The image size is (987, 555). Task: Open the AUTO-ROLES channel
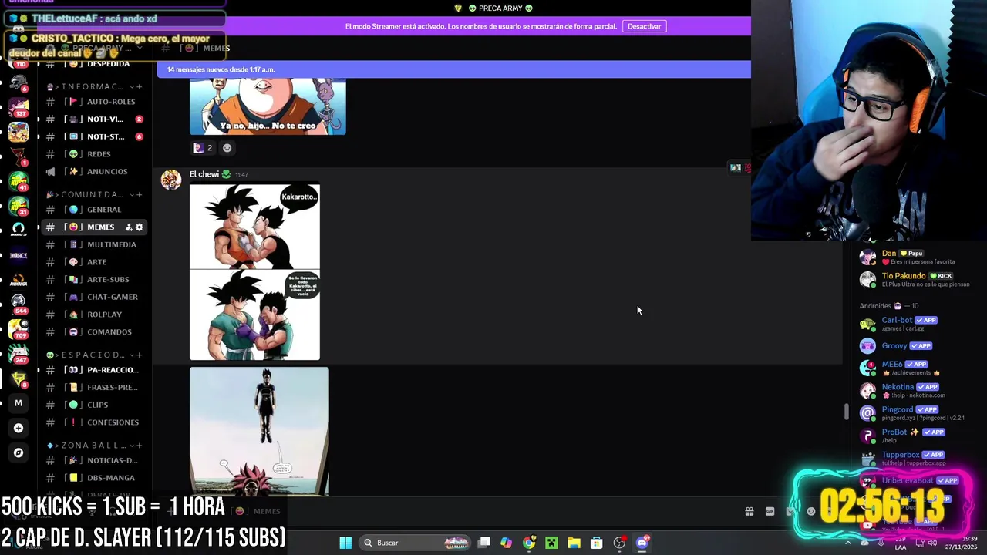[94, 102]
